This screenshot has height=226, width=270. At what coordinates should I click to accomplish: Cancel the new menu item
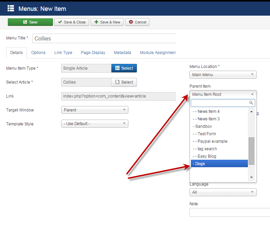tap(137, 22)
